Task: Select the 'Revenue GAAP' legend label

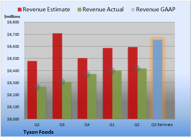Action: [156, 9]
